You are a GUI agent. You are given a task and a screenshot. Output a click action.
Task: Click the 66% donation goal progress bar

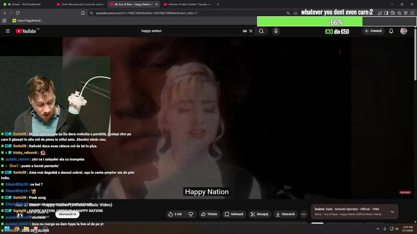click(337, 22)
